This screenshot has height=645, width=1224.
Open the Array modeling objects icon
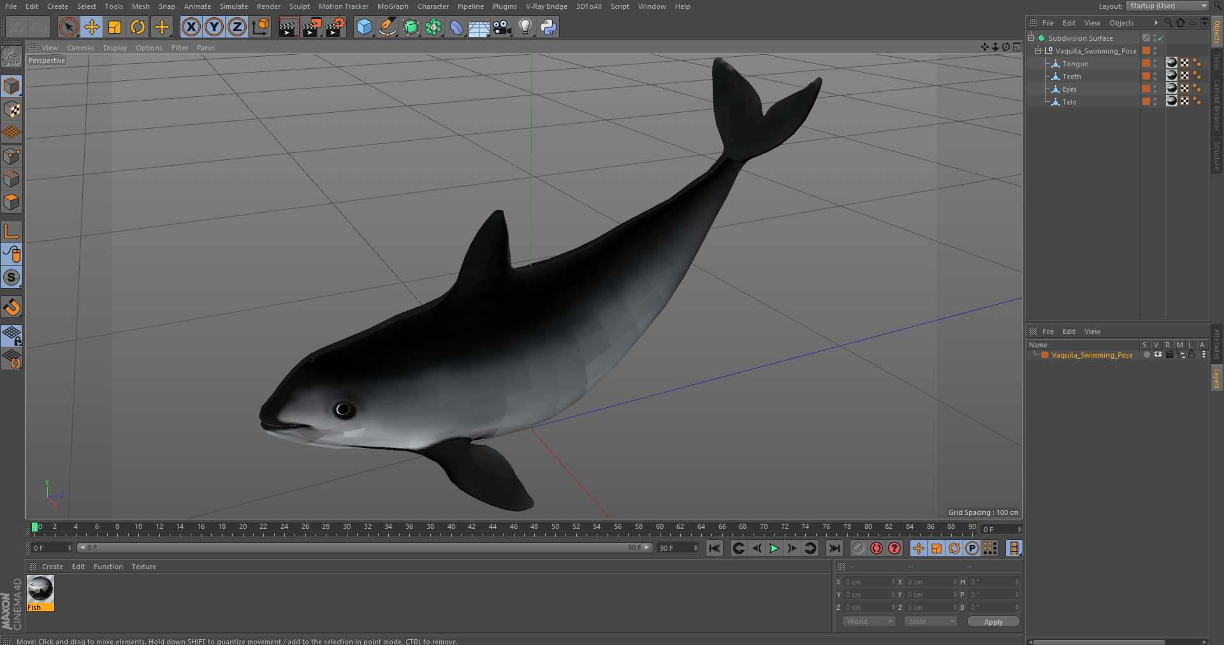click(433, 27)
